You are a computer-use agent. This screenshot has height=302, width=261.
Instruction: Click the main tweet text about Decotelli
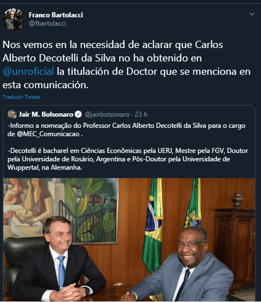coord(126,65)
